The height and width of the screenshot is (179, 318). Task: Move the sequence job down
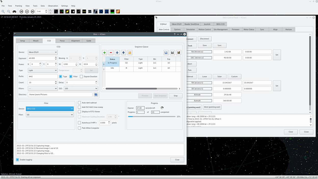(123, 53)
